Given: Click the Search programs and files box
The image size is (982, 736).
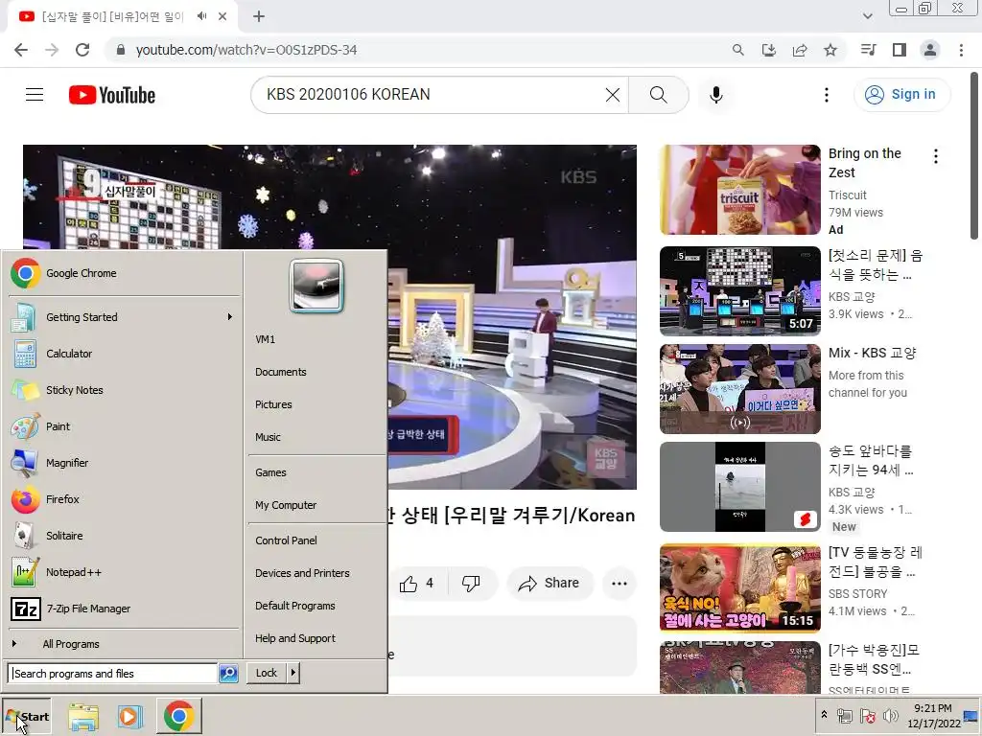Looking at the screenshot, I should click(113, 674).
